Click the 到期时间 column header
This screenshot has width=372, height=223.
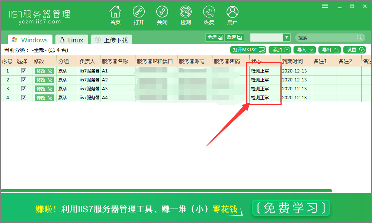coord(296,61)
